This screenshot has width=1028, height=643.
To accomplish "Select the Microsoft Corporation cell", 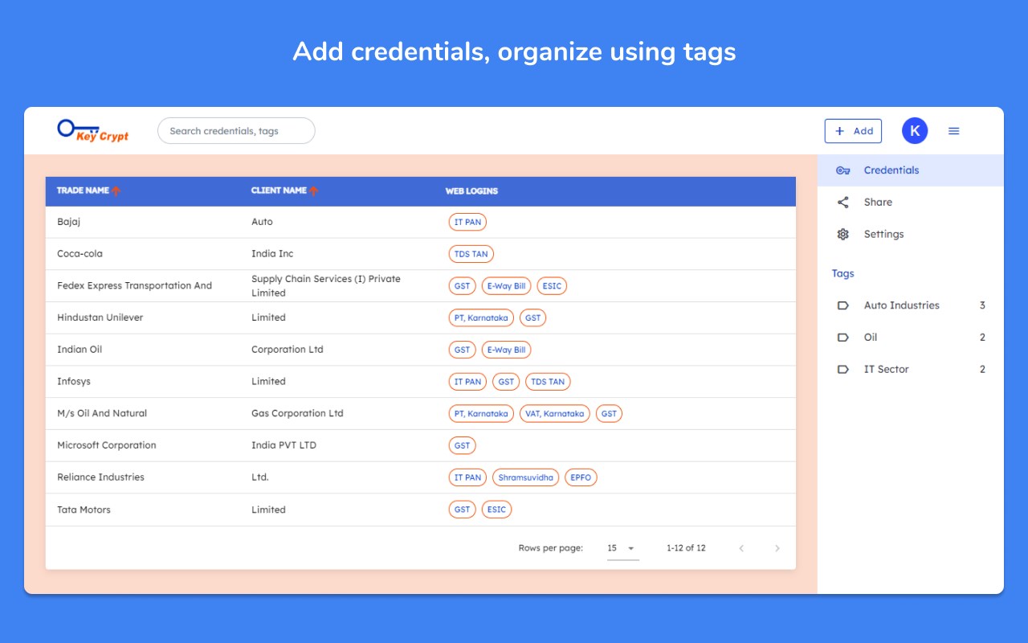I will (x=107, y=446).
